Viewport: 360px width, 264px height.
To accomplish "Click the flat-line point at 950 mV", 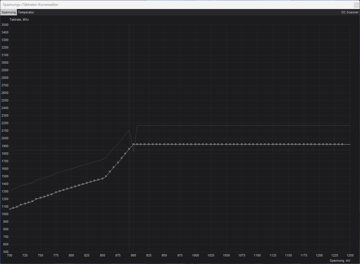I will (x=164, y=144).
